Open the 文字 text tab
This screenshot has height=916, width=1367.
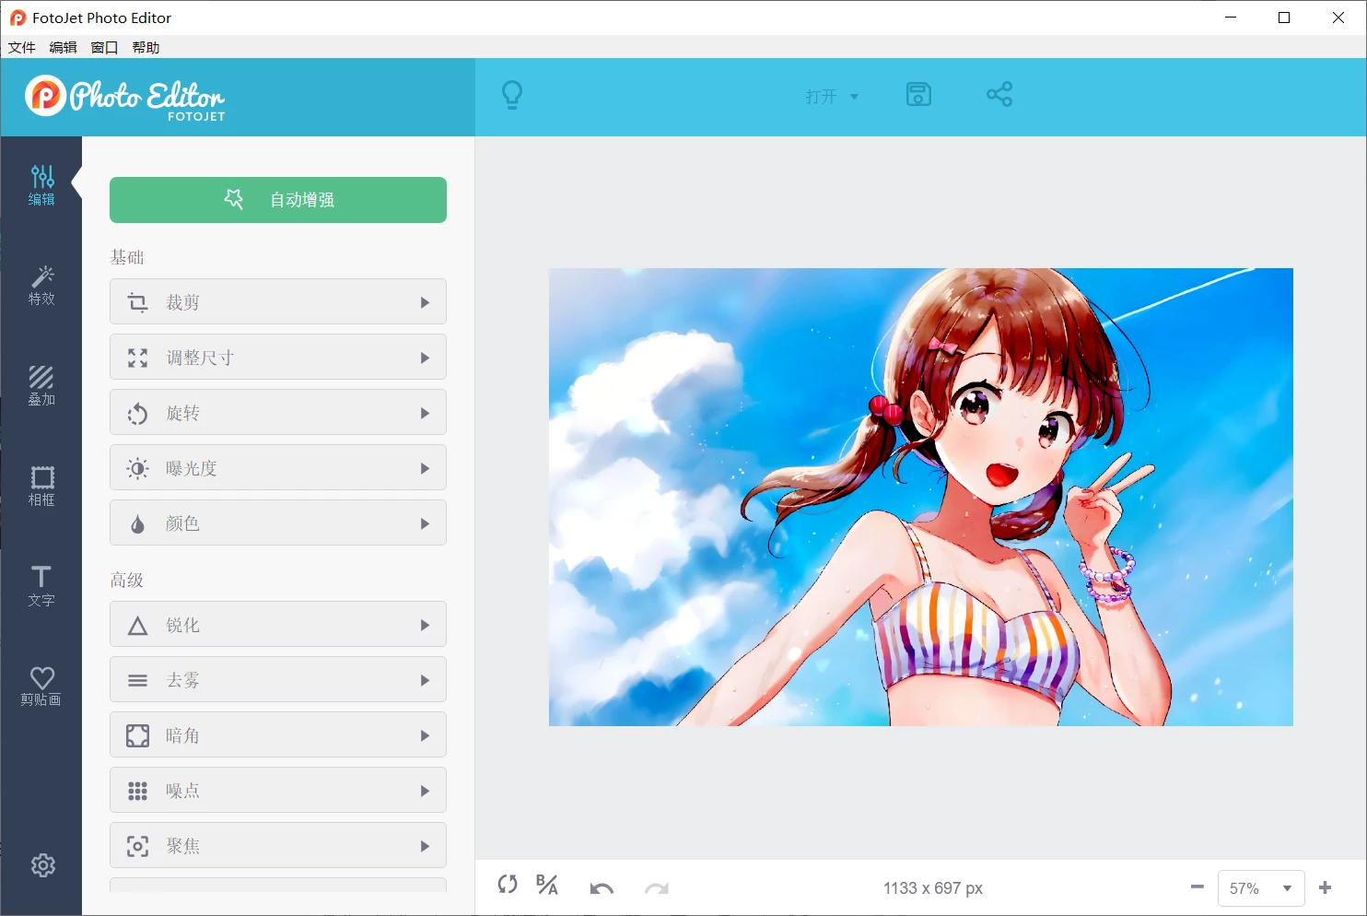(x=41, y=586)
